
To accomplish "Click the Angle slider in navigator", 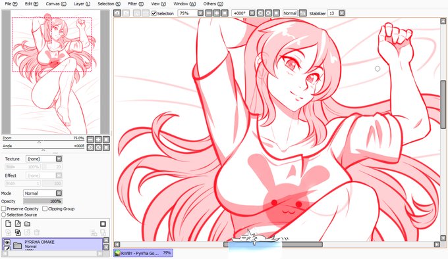I will pyautogui.click(x=43, y=149).
